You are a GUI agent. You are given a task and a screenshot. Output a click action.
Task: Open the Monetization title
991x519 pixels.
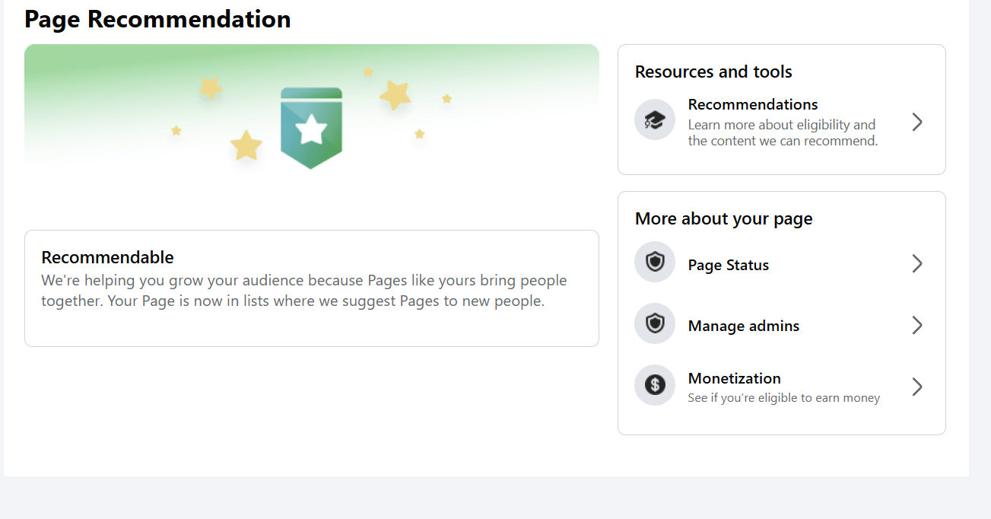(x=734, y=378)
